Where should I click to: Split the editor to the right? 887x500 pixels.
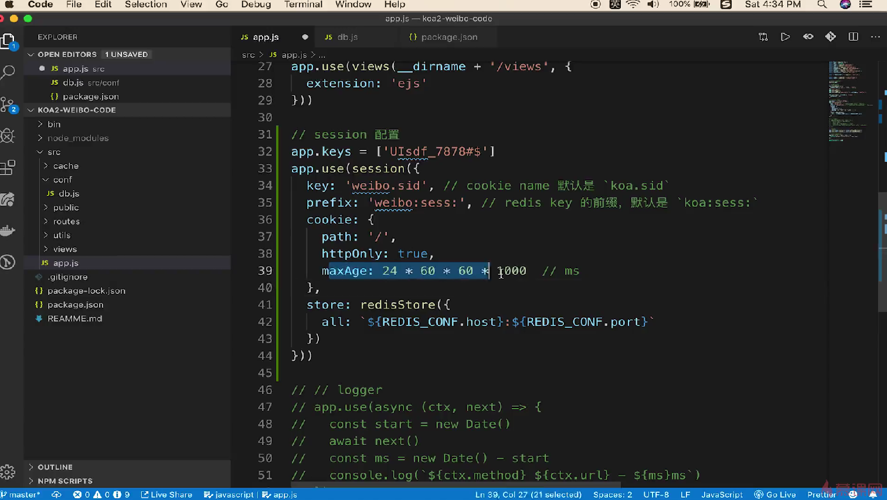point(853,37)
